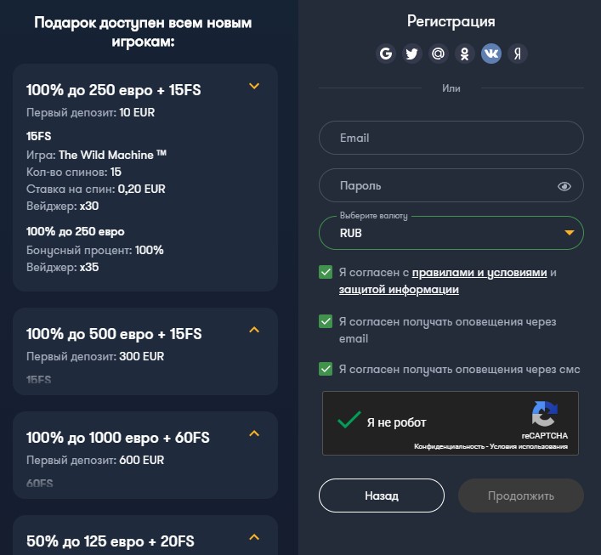Image resolution: width=601 pixels, height=555 pixels.
Task: Collapse the "100% до 250 евро + 15FS" bonus
Action: tap(253, 86)
